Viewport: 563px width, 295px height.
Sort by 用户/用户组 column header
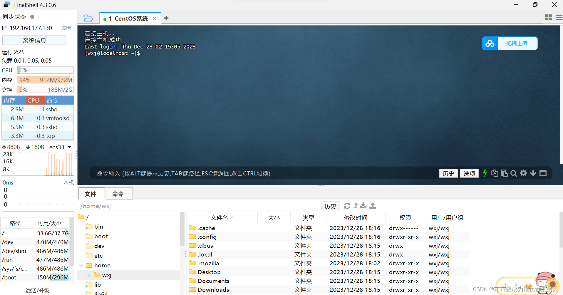pyautogui.click(x=447, y=218)
